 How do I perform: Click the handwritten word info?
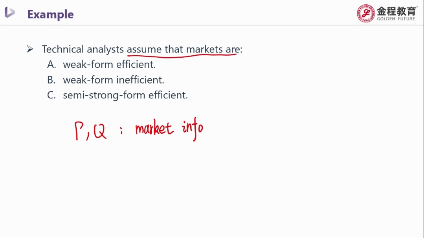point(193,129)
